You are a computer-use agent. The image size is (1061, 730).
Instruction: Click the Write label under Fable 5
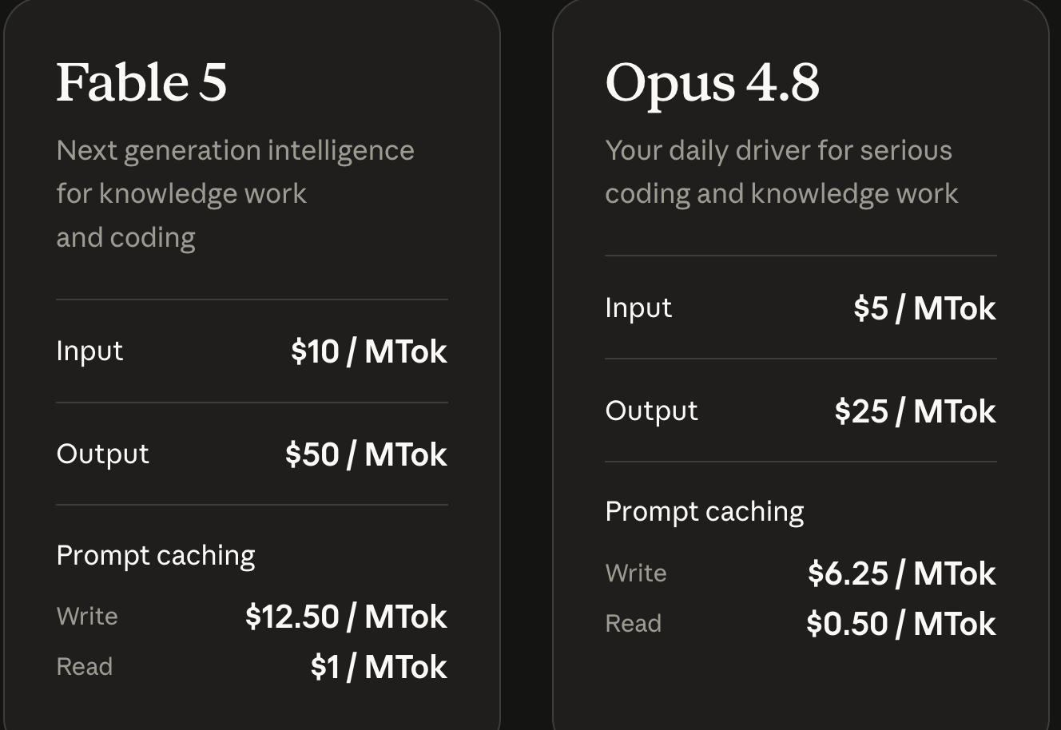coord(87,617)
